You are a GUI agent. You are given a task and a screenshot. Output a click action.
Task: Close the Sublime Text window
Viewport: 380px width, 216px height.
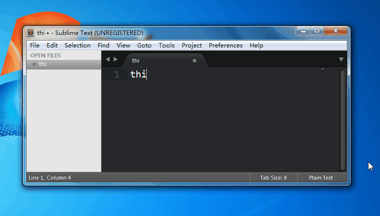[x=335, y=31]
